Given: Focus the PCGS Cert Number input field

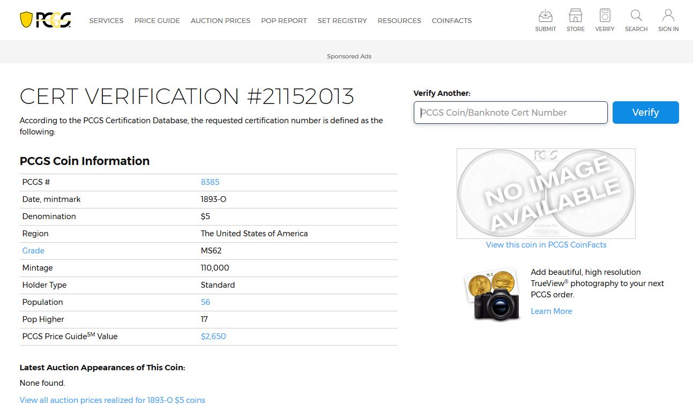Looking at the screenshot, I should [510, 113].
